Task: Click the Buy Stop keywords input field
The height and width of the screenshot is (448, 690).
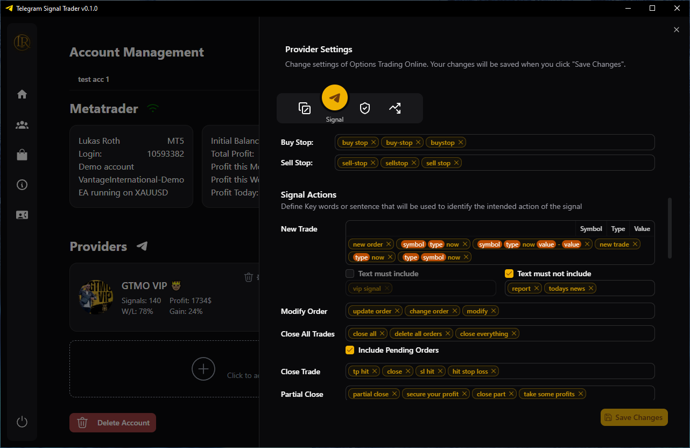Action: [x=495, y=142]
